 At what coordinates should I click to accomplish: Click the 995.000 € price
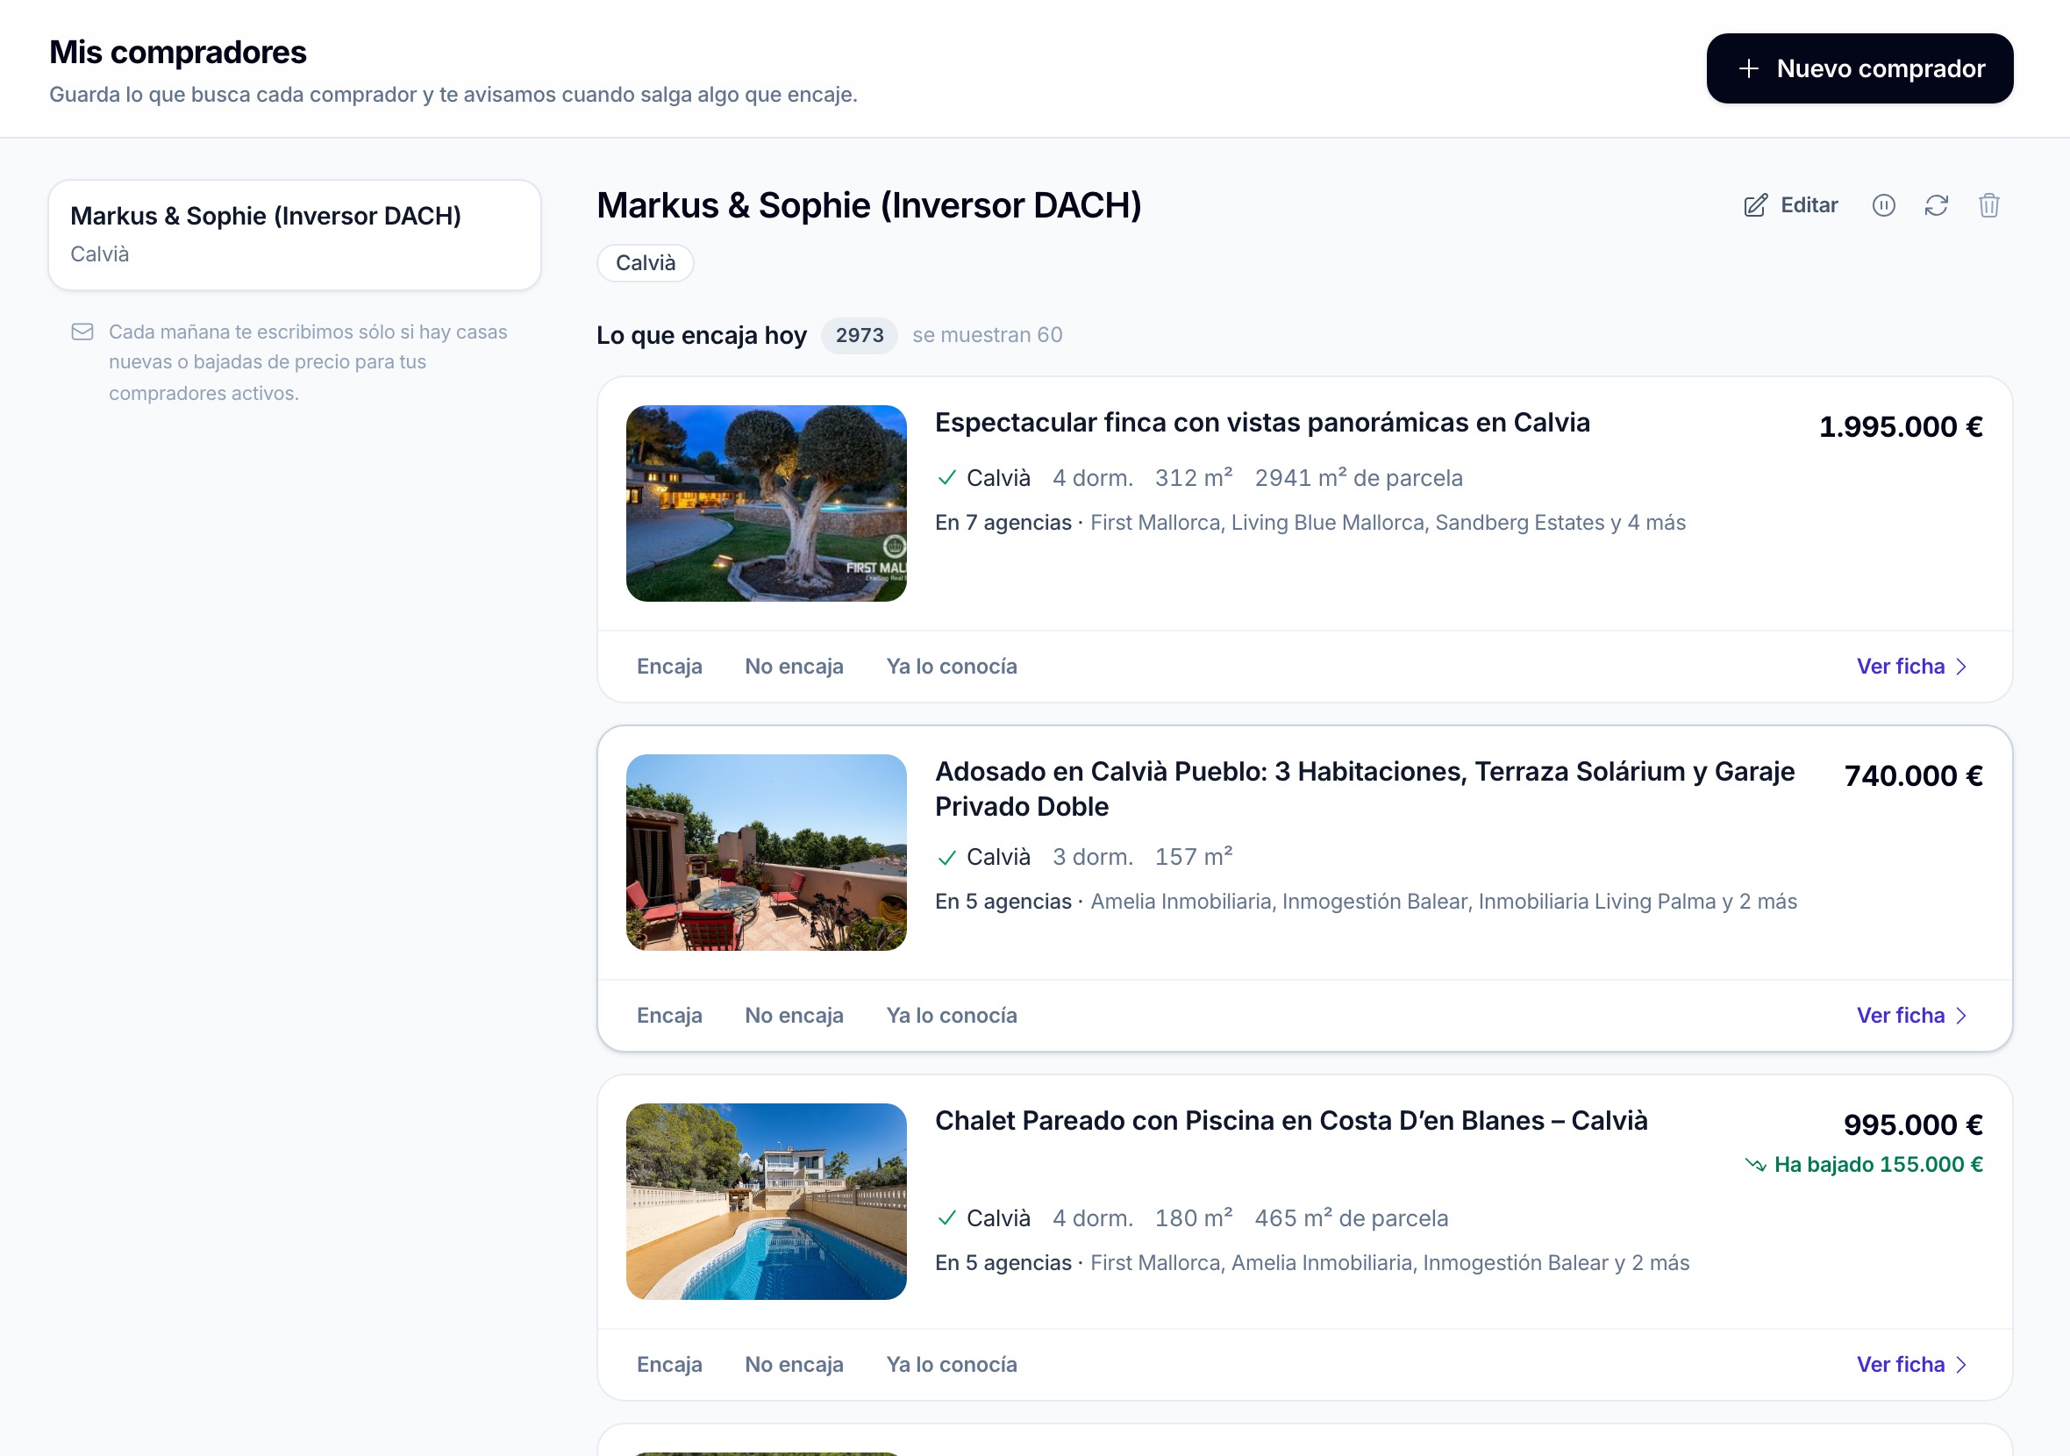point(1913,1124)
